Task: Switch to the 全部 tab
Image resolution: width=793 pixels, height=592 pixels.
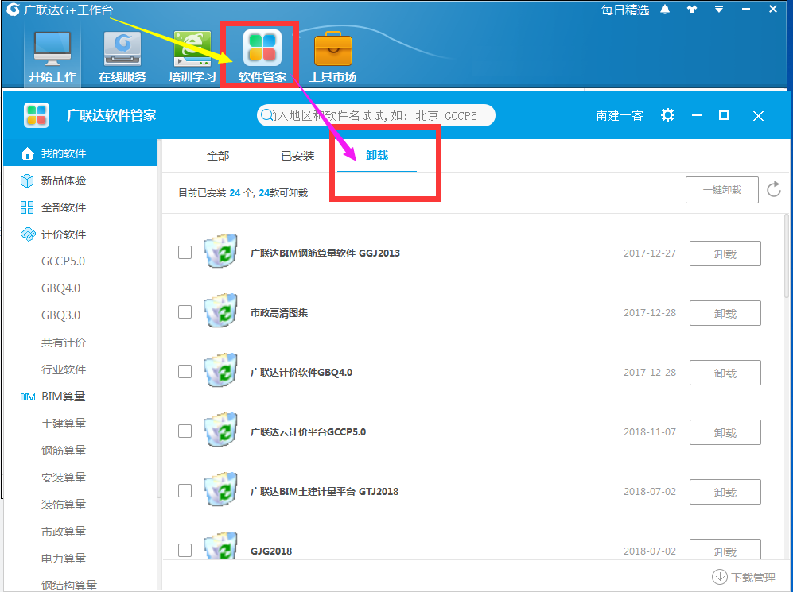Action: [218, 156]
